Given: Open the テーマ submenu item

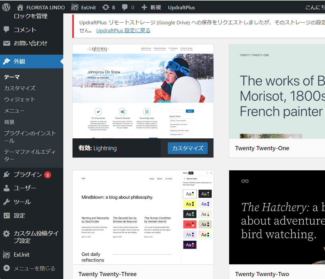Looking at the screenshot, I should [12, 77].
